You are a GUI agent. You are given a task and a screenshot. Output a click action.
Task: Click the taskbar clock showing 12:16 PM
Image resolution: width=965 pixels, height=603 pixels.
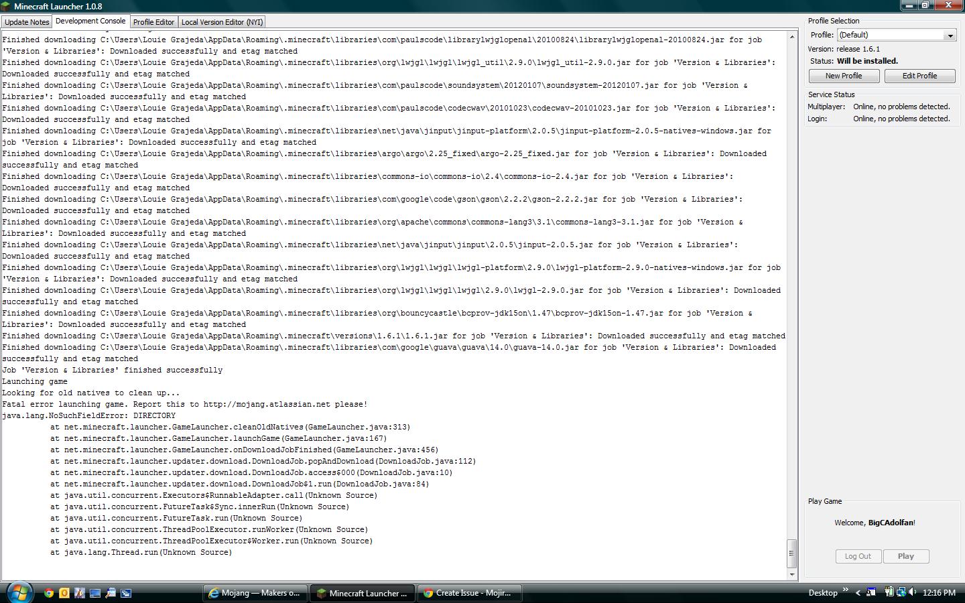939,593
